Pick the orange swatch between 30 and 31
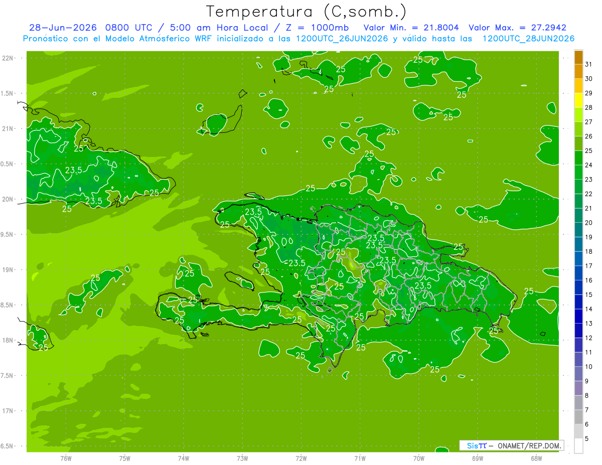 pyautogui.click(x=578, y=71)
